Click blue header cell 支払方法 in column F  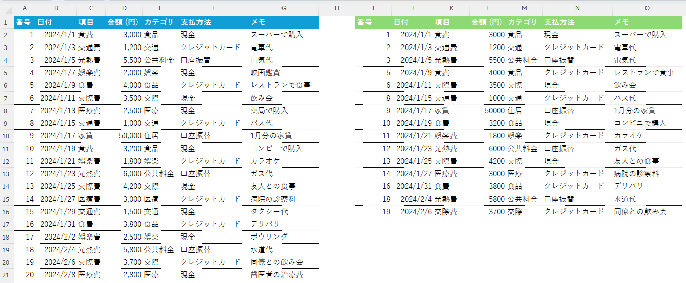pos(196,22)
